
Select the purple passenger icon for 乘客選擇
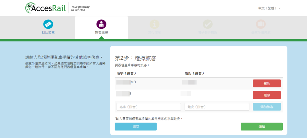pyautogui.click(x=101, y=24)
